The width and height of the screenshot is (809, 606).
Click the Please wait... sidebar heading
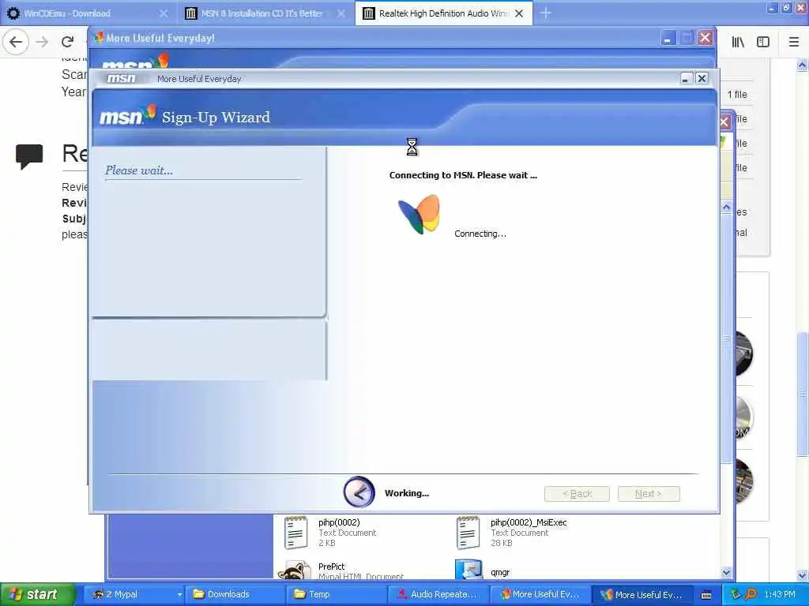[139, 170]
